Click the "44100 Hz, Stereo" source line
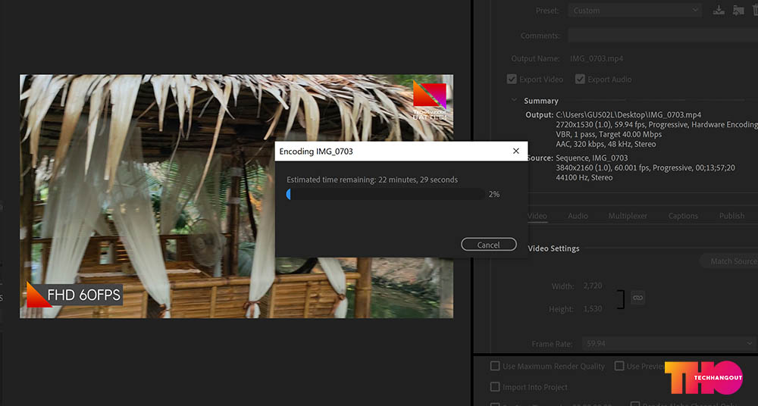Screen dimensions: 758x406 (584, 177)
